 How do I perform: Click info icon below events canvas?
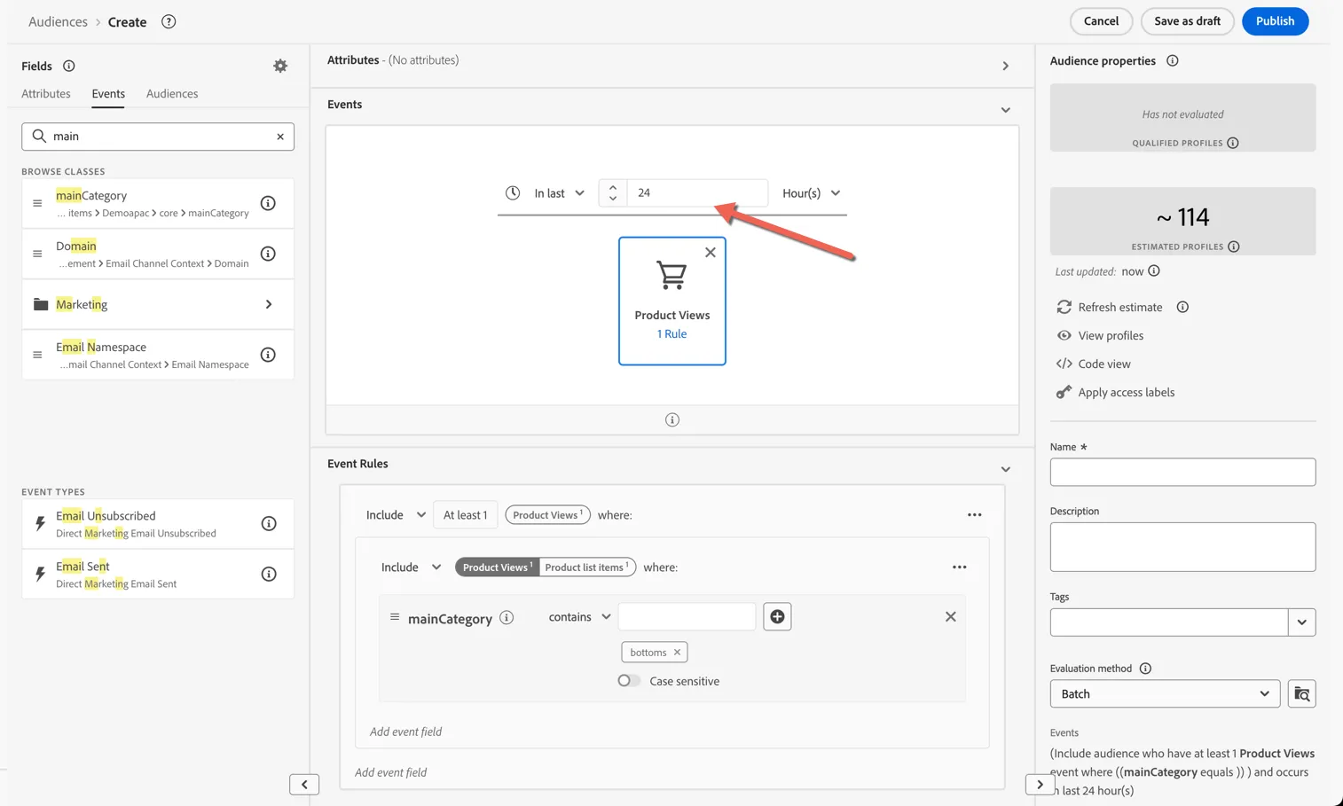click(672, 419)
